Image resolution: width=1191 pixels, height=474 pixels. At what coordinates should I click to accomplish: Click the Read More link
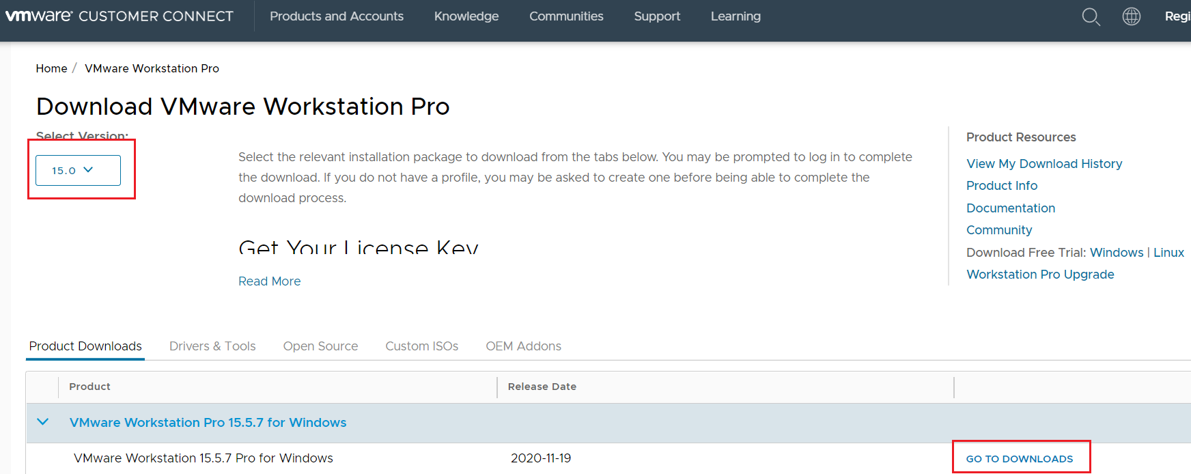click(x=269, y=281)
